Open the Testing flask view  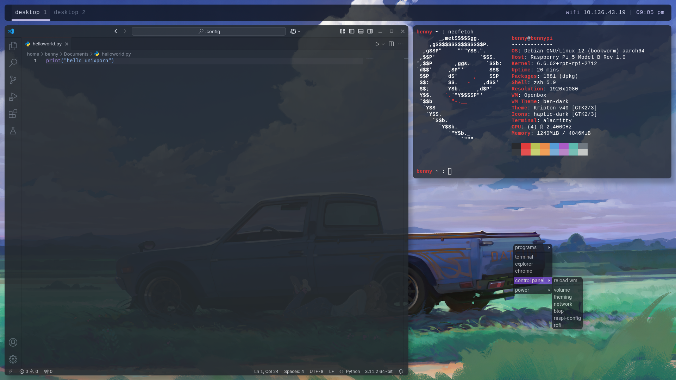point(13,131)
